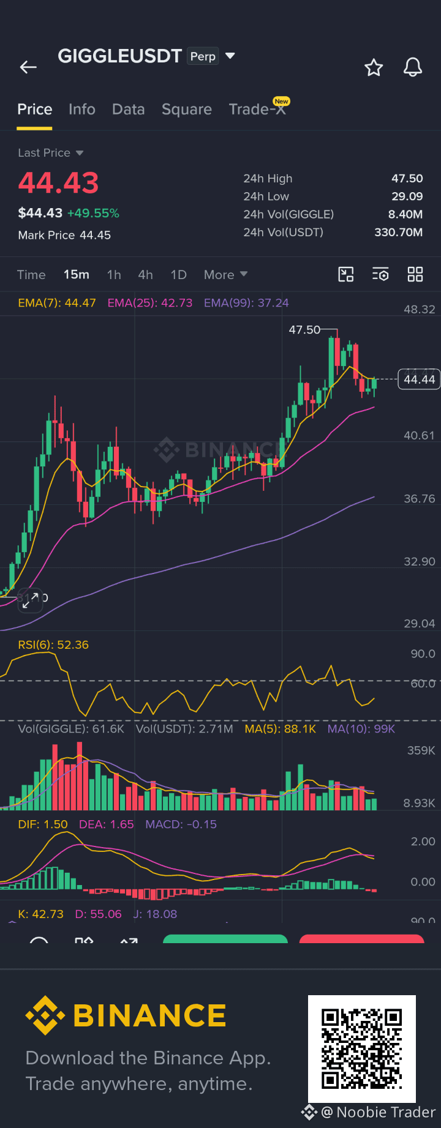Open the chart drawing tools icon
The image size is (441, 1128).
tap(346, 274)
